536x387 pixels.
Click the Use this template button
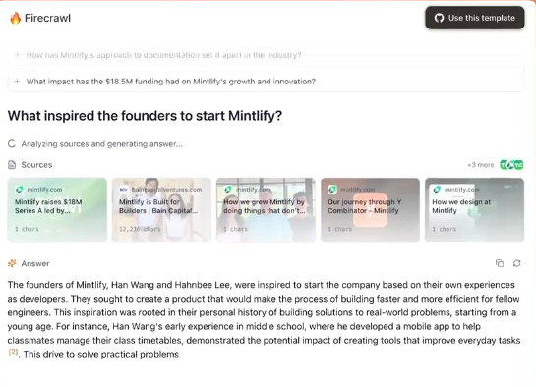click(475, 18)
